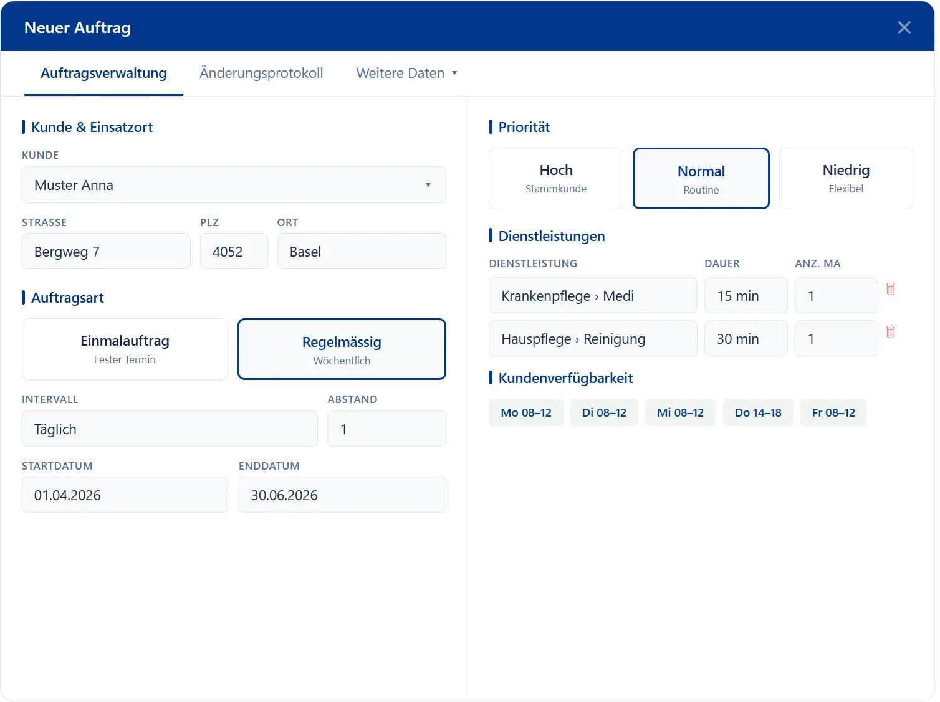Click the Do 14–18 availability chip
The height and width of the screenshot is (702, 940).
click(x=757, y=413)
